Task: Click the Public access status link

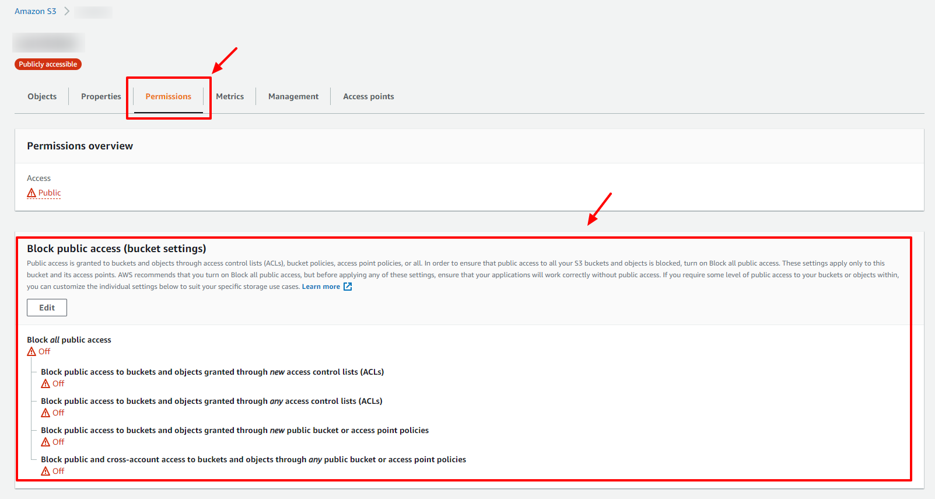Action: click(50, 193)
